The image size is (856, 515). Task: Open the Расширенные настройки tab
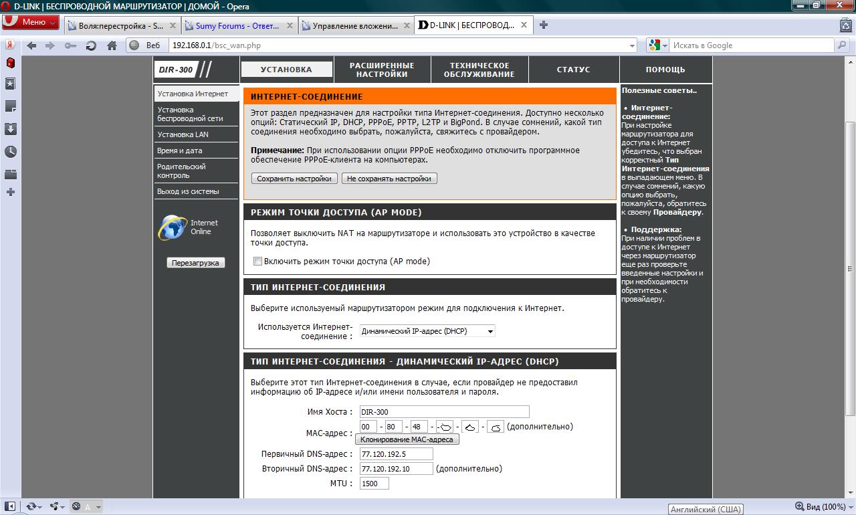[382, 70]
